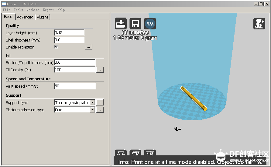
Task: Click the Save toolpath icon
Action: click(x=135, y=24)
